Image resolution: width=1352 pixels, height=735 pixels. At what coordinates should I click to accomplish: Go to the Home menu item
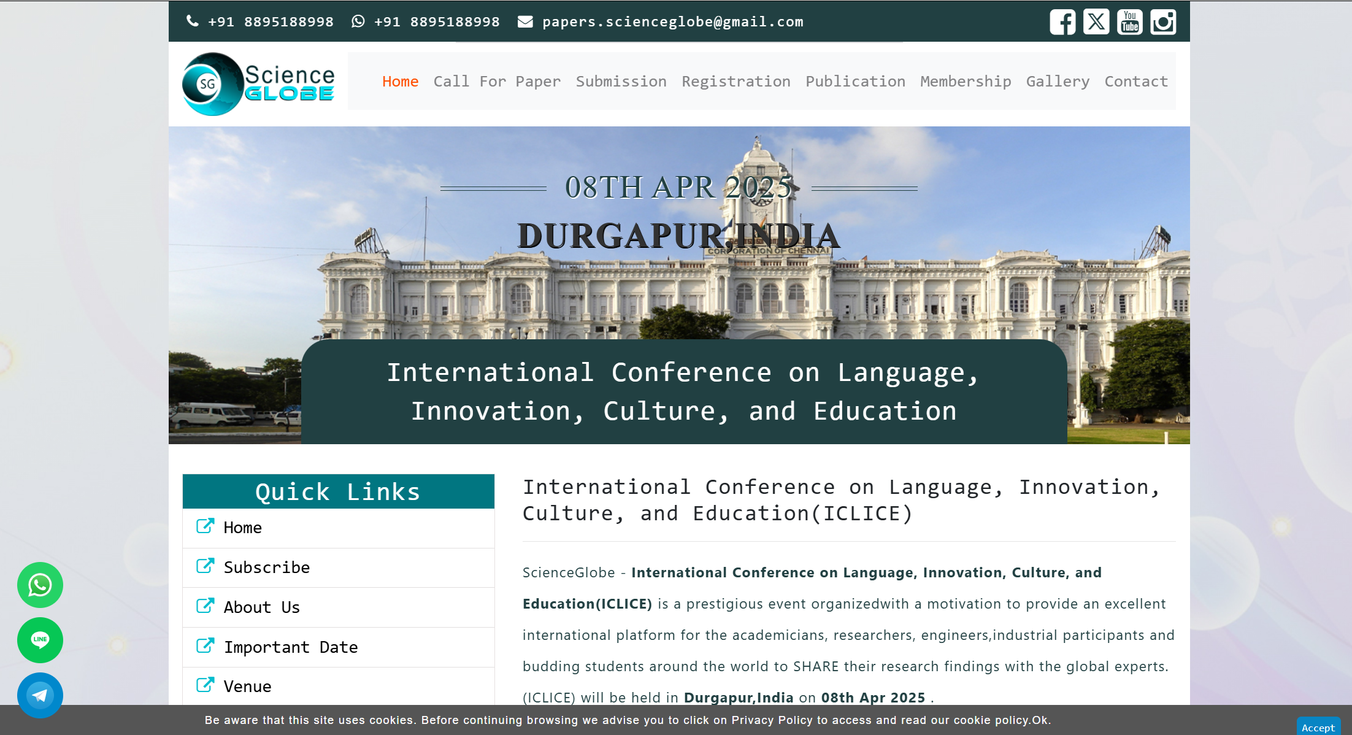pyautogui.click(x=400, y=82)
